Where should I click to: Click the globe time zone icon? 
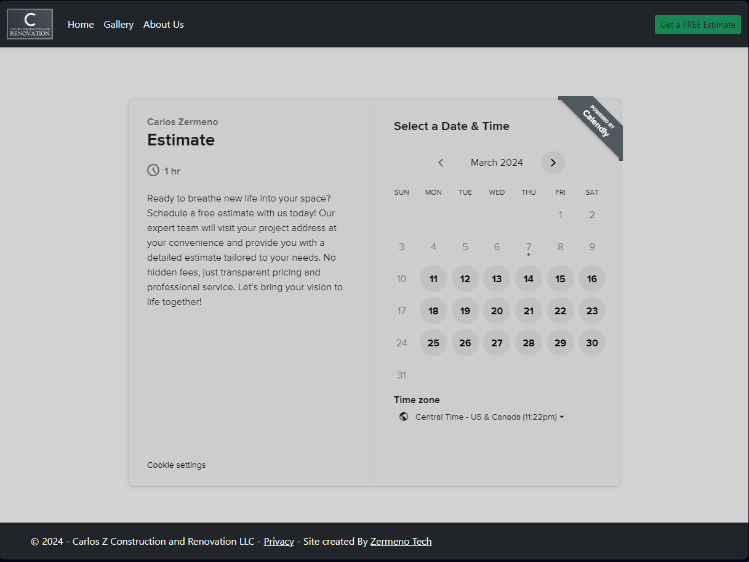404,417
